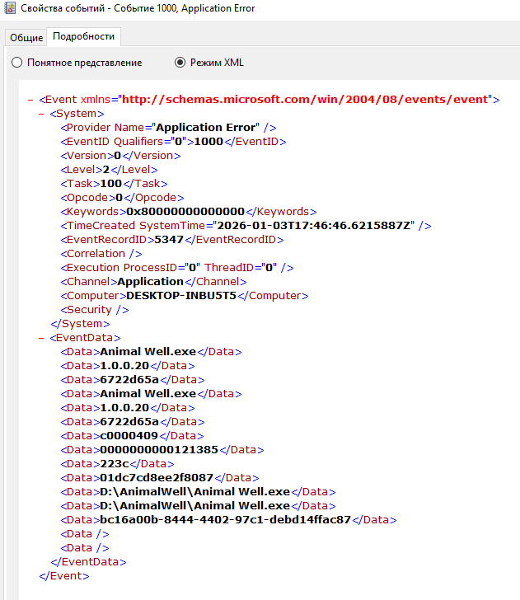The image size is (520, 600).
Task: Click GUID bc16a00b-8444-4402-97c1-debd14ffac87
Action: pyautogui.click(x=225, y=520)
